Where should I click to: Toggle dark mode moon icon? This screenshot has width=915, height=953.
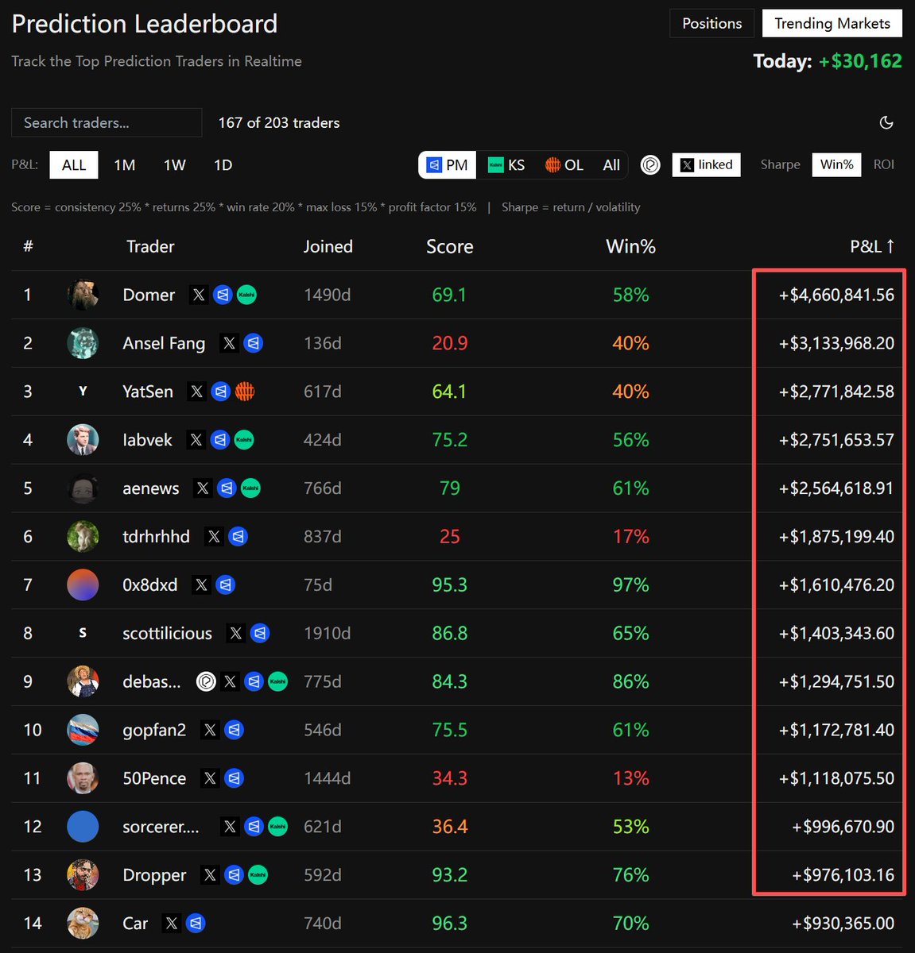click(x=886, y=122)
